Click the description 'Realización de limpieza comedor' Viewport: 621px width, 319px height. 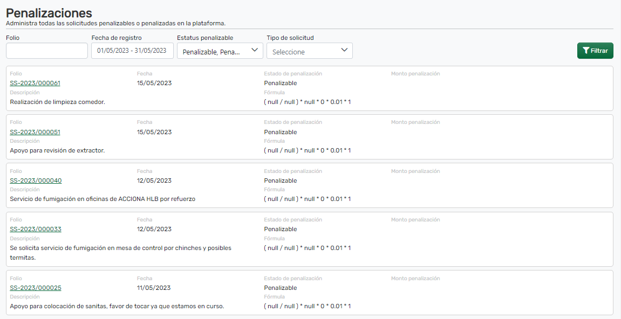pyautogui.click(x=57, y=102)
